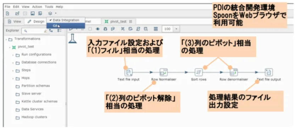The width and height of the screenshot is (296, 128).
Task: Click the Impact analysis icon
Action: click(130, 29)
